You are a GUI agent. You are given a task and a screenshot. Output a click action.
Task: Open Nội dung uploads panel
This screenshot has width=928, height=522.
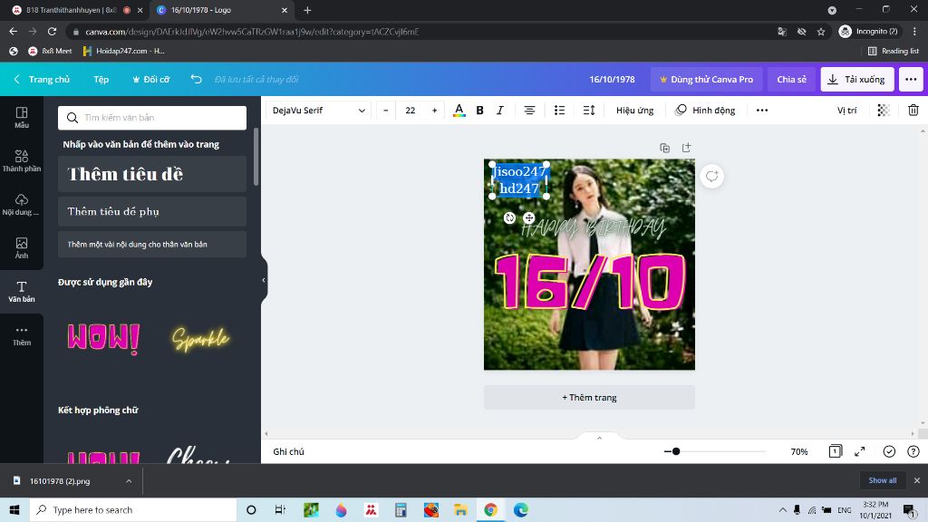point(21,205)
